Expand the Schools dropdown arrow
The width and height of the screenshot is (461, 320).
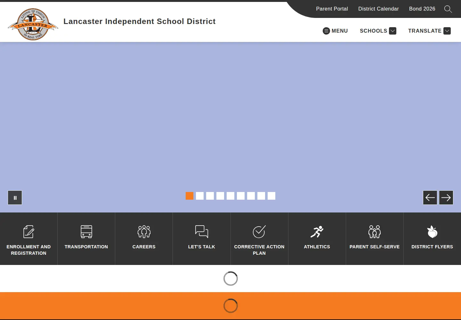point(393,31)
